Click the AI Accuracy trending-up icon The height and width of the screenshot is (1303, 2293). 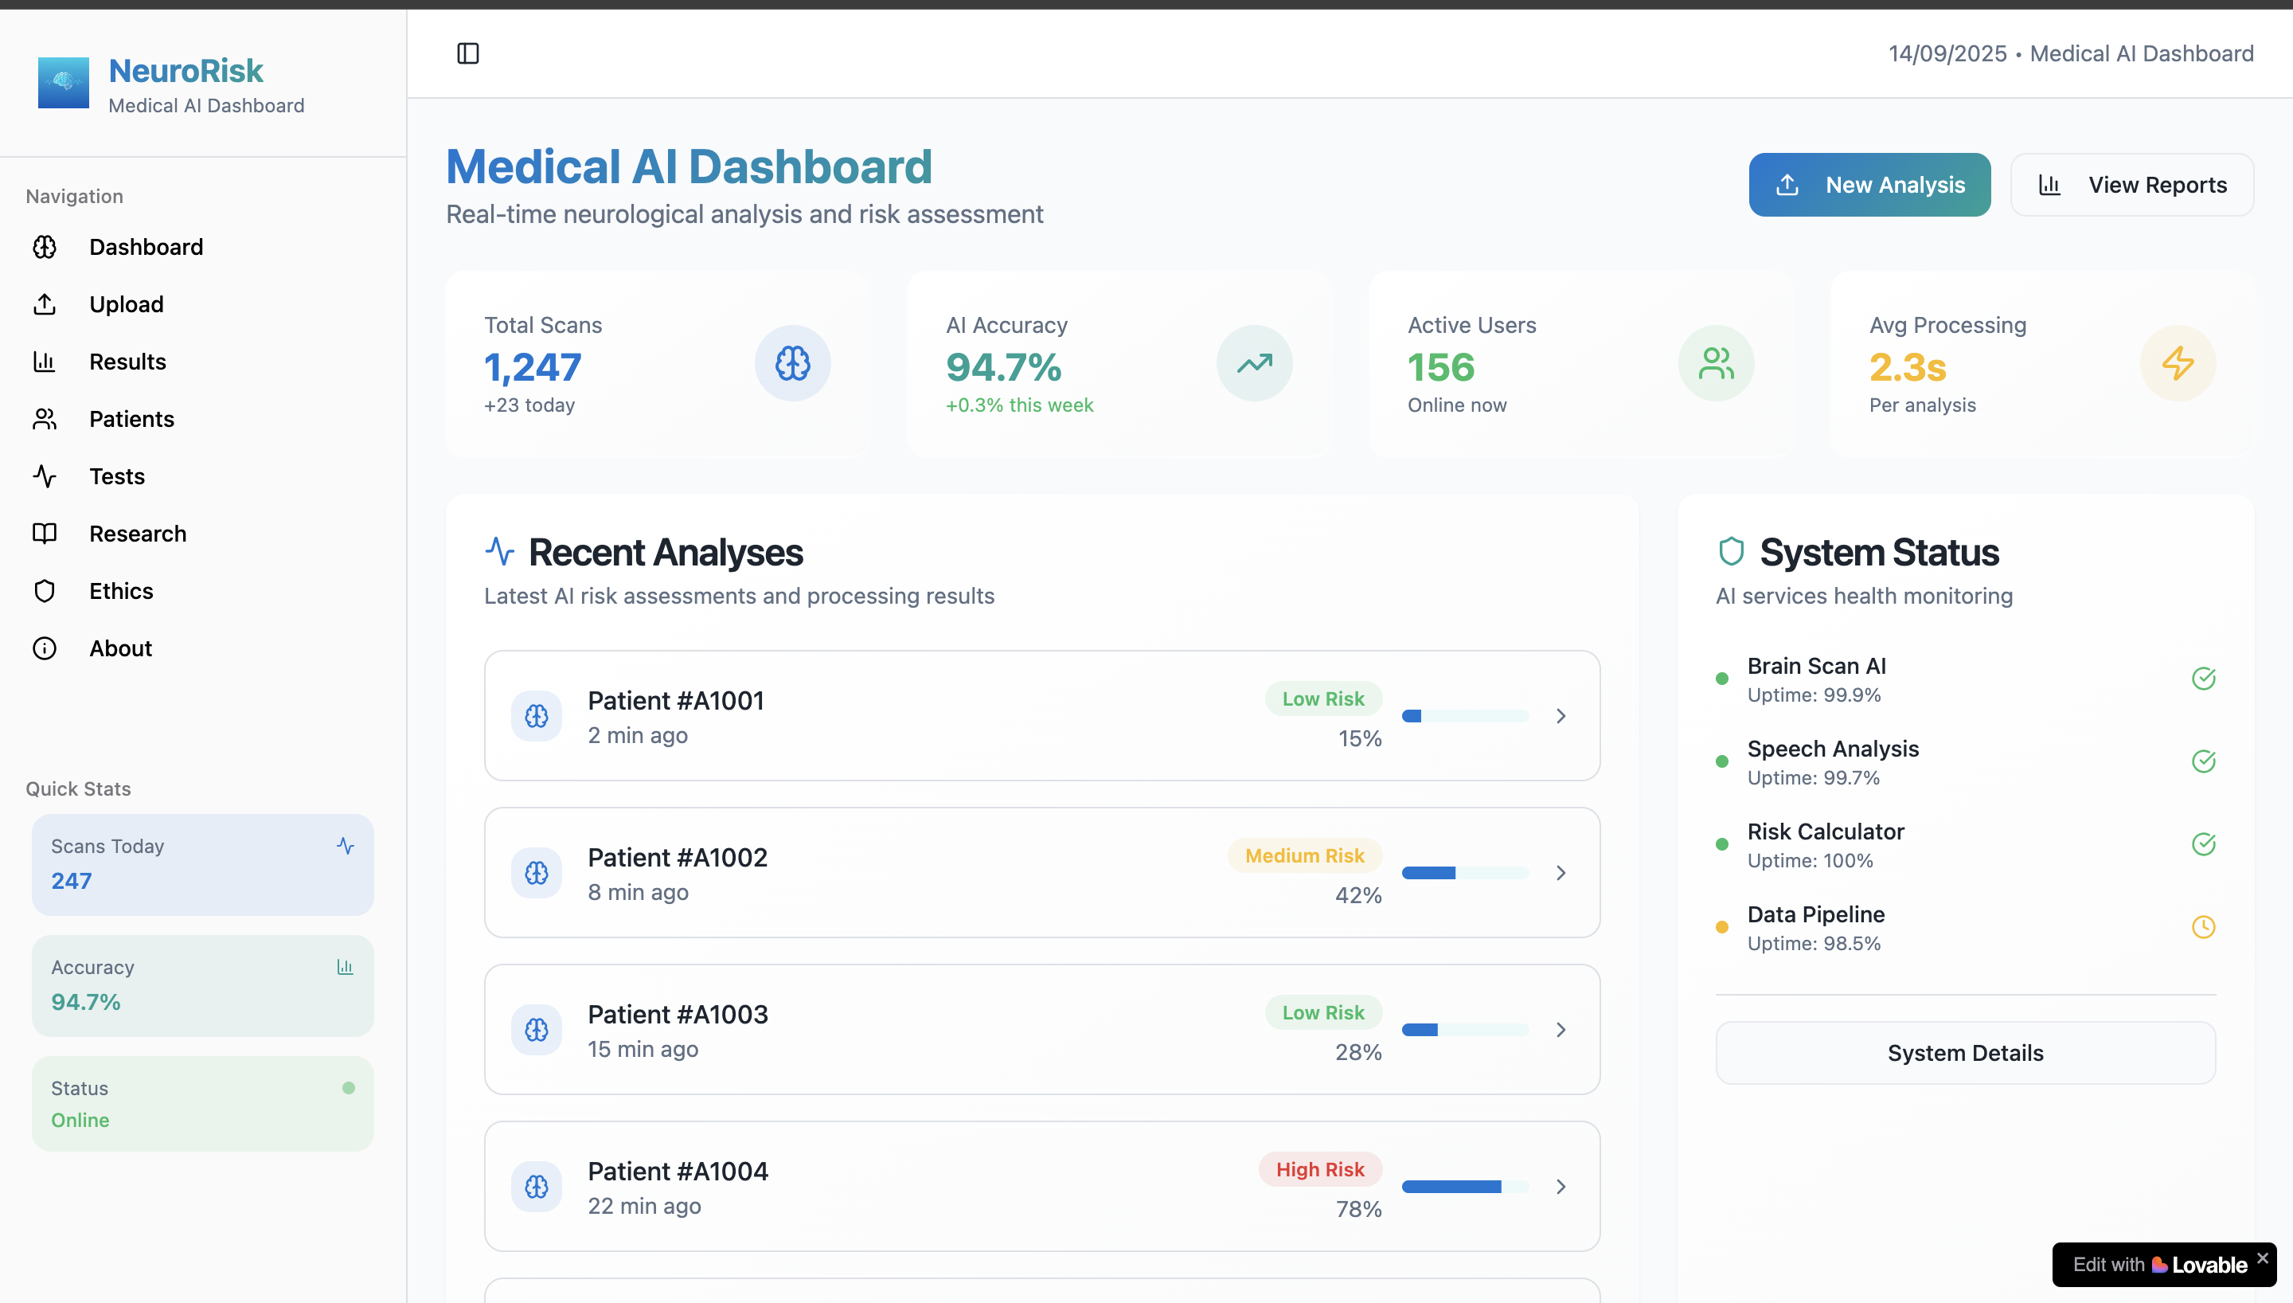coord(1254,363)
